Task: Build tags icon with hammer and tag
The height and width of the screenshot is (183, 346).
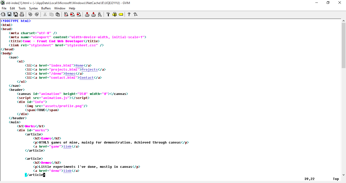Action: pyautogui.click(x=114, y=14)
